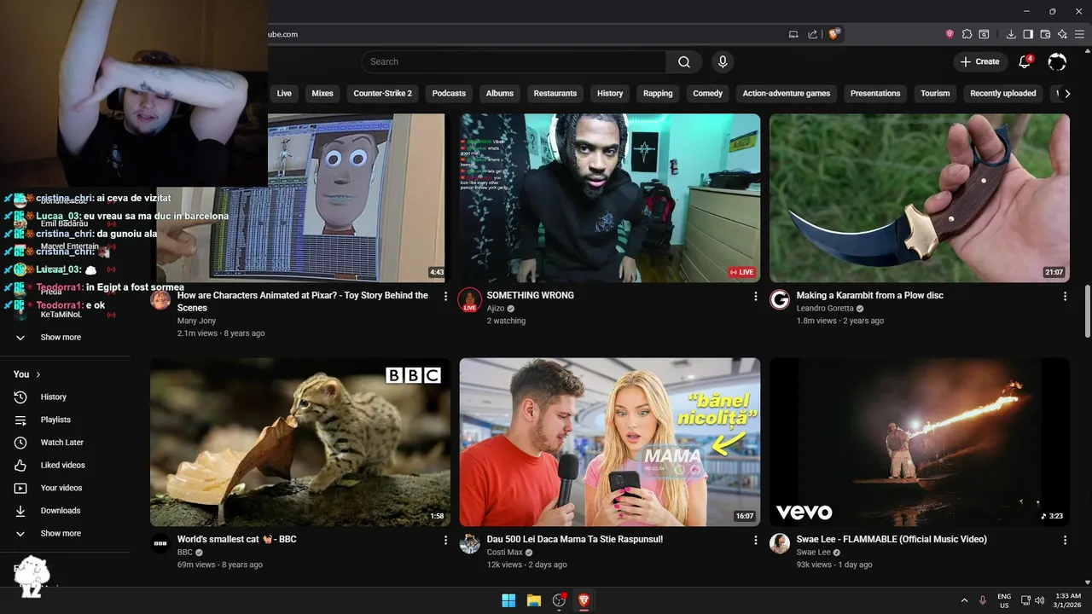The height and width of the screenshot is (614, 1092).
Task: Open the pink shield extension icon
Action: point(950,34)
